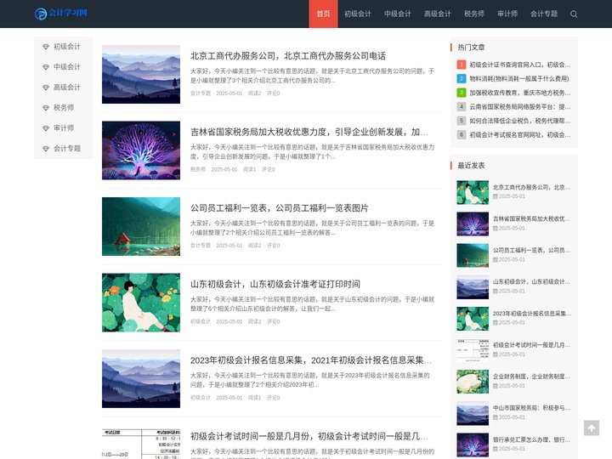Click the gray rank 4 badge in 热门文章
612x459 pixels.
tap(461, 106)
